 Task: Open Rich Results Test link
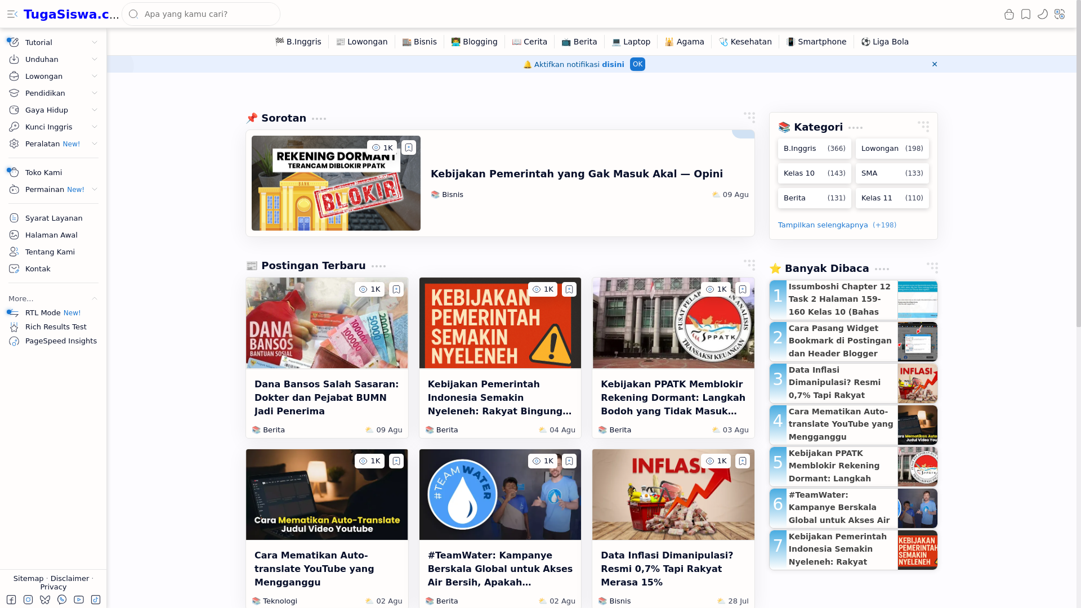[56, 327]
